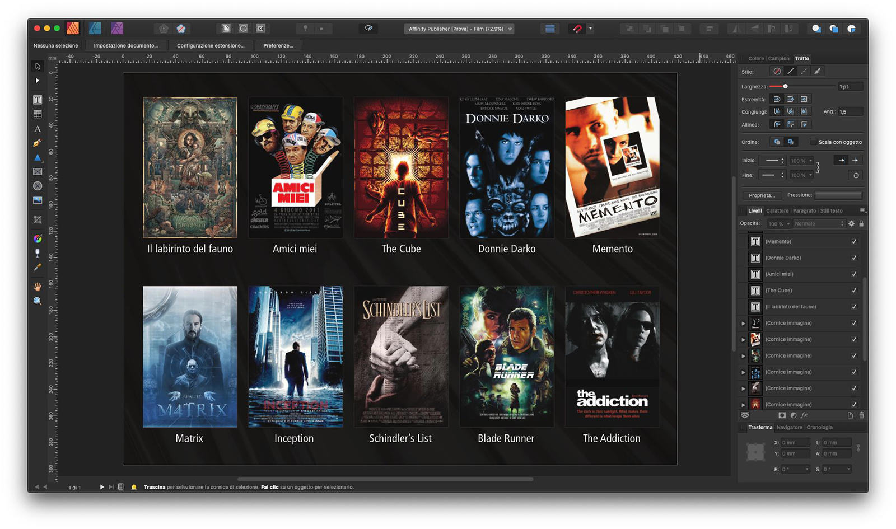Switch to the Colore tab
Viewport: 896px width, 529px height.
coord(756,59)
